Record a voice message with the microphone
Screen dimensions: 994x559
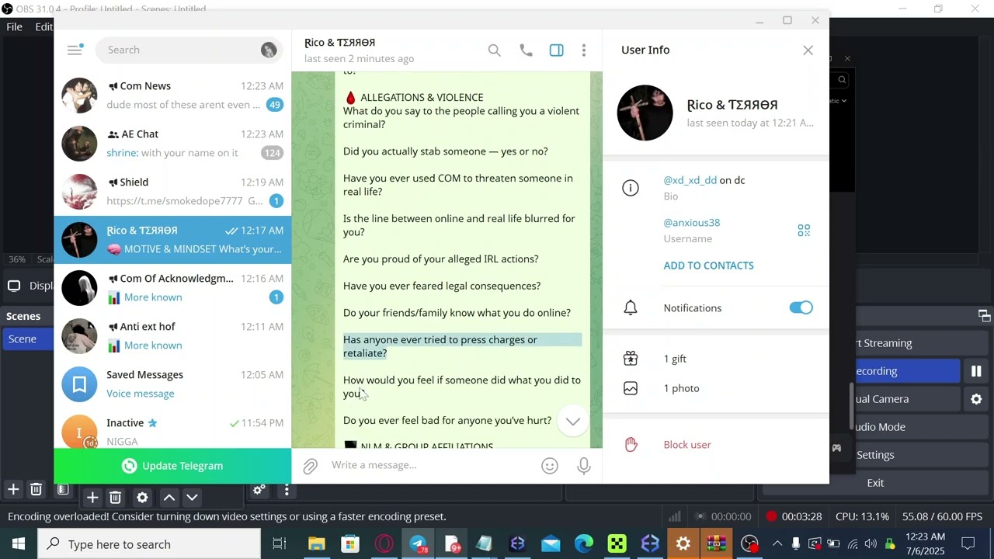point(584,466)
